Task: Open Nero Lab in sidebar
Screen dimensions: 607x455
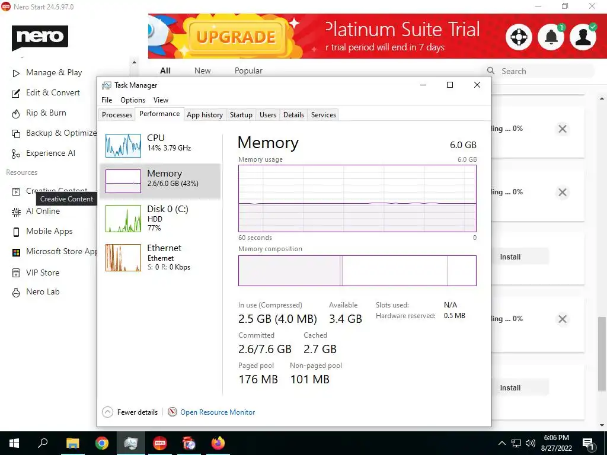Action: (36, 292)
